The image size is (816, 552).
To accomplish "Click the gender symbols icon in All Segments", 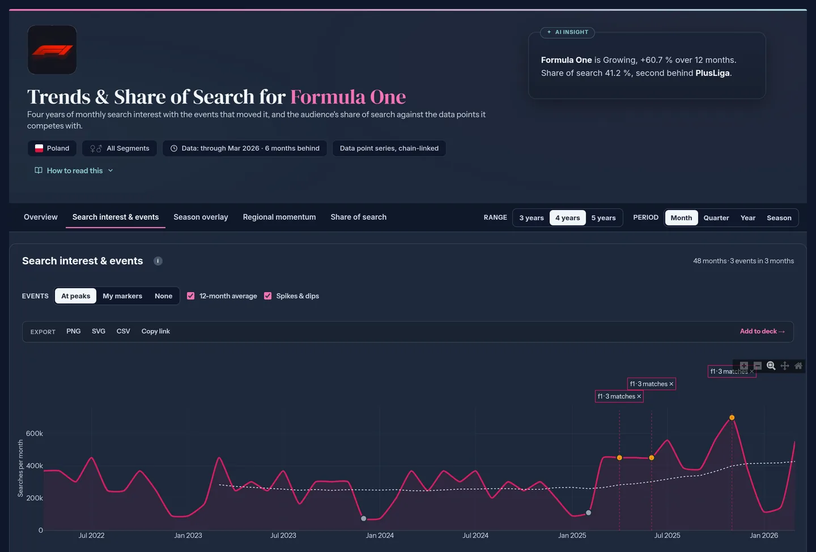I will [96, 148].
